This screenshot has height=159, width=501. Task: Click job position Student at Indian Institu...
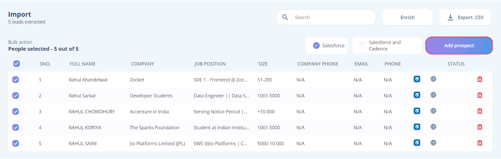pyautogui.click(x=222, y=128)
